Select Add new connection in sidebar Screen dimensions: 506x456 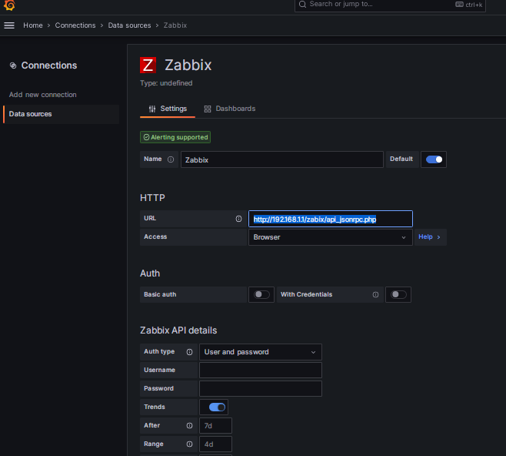42,95
